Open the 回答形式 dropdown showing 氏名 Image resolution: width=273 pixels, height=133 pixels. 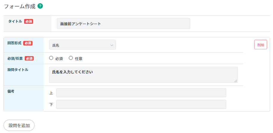[x=82, y=45]
